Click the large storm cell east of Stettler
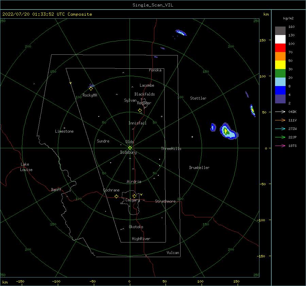The width and height of the screenshot is (306, 286). [x=228, y=132]
